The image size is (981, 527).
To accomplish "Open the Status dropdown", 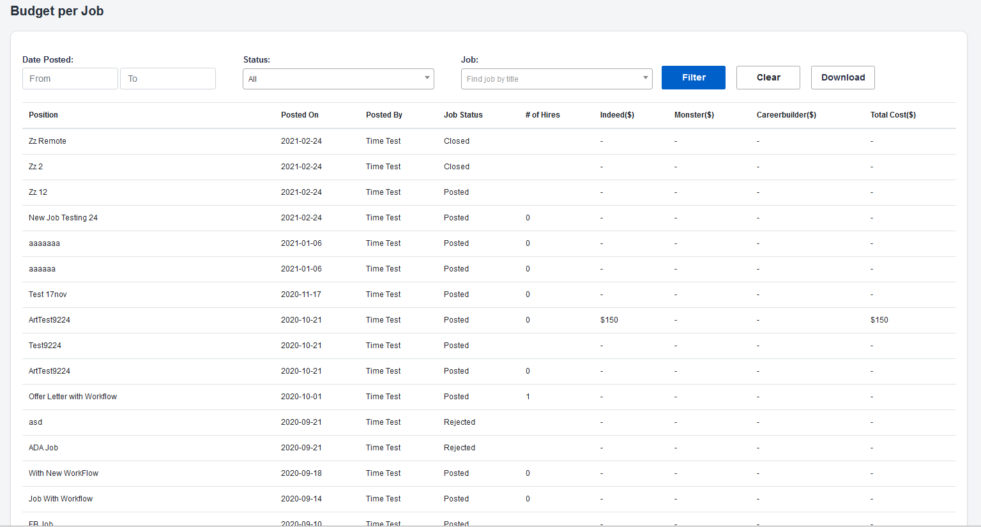I will click(338, 79).
